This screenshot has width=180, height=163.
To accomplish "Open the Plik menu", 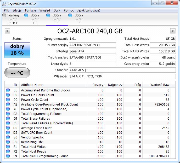I will point(7,10).
